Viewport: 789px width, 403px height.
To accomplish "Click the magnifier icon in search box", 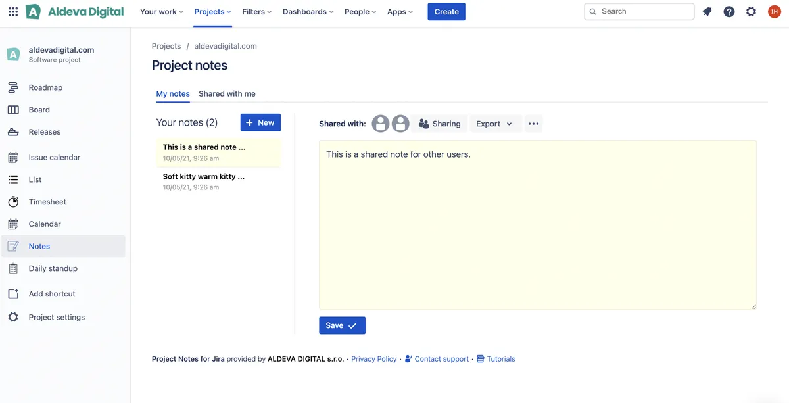I will pos(593,12).
